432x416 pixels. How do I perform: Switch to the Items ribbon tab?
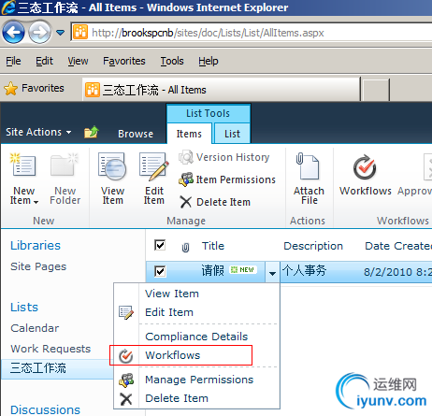pyautogui.click(x=189, y=134)
